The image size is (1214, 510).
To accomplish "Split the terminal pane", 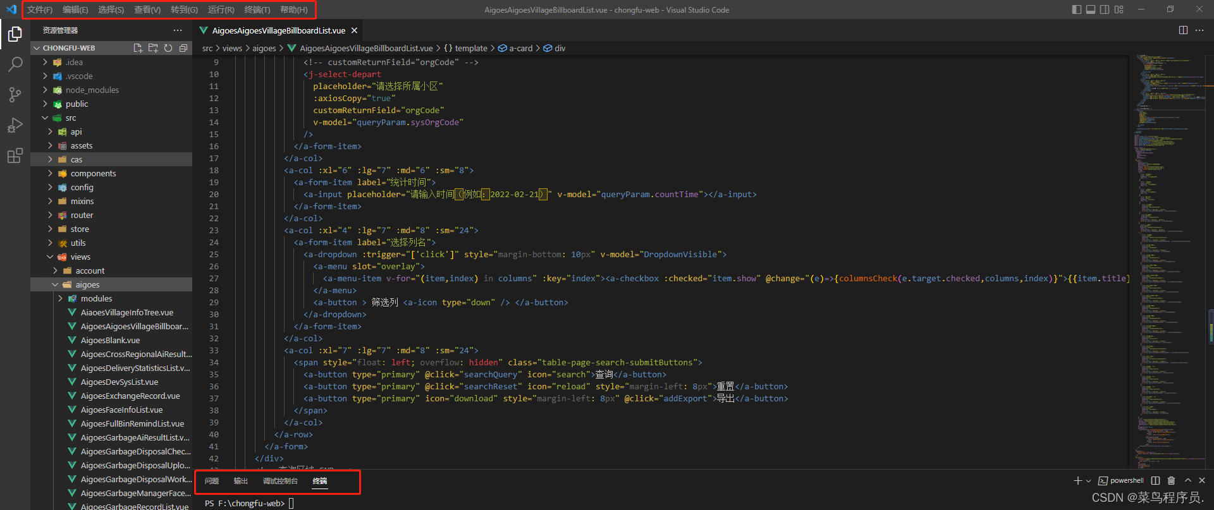I will coord(1156,481).
